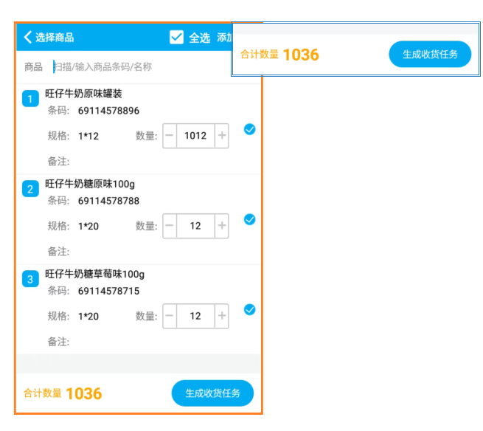Decrease quantity of 旺仔牛奶原味罐装 with minus
483x431 pixels.
tap(170, 136)
